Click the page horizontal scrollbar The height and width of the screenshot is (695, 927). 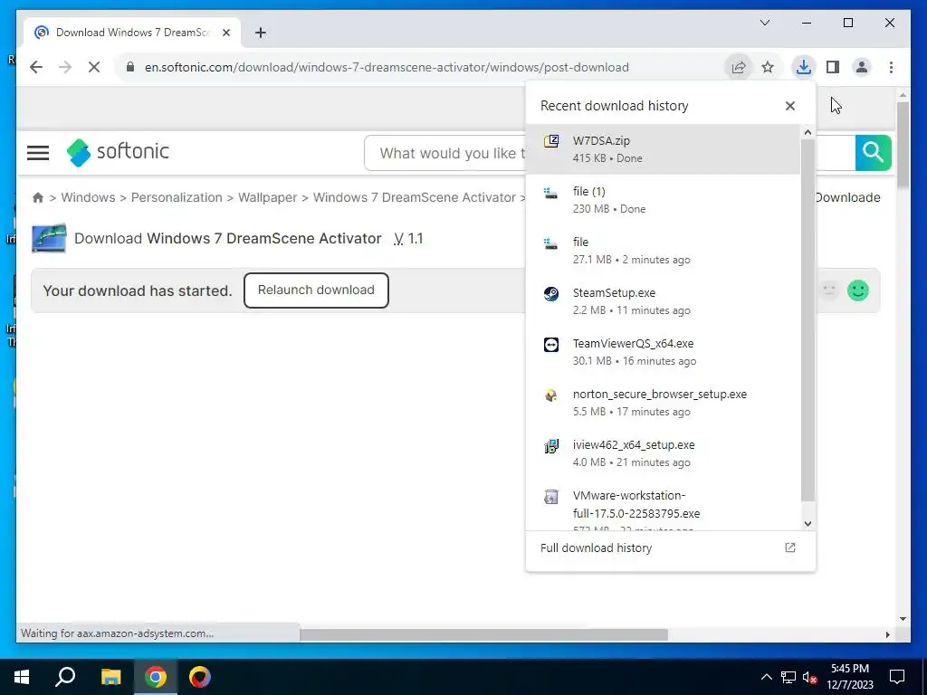483,634
